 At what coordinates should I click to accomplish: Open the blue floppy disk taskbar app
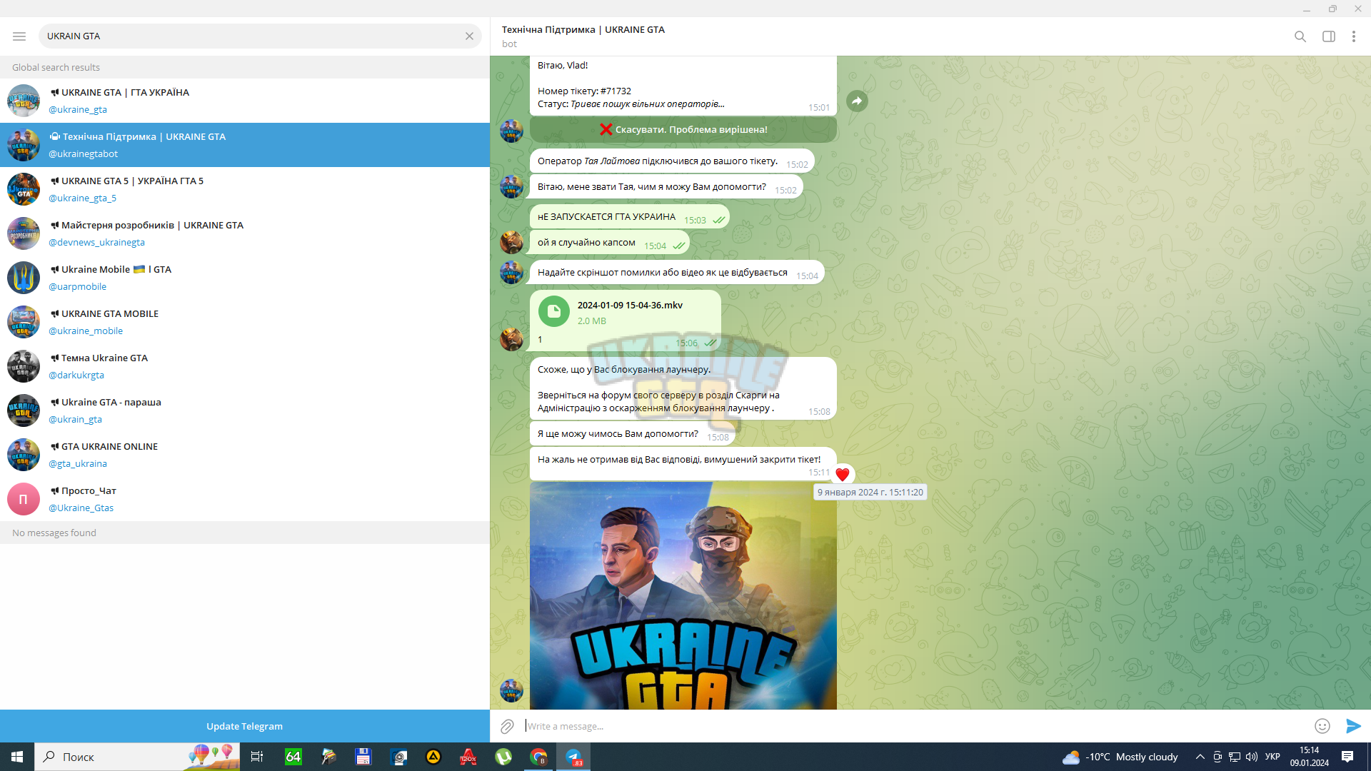pos(363,757)
